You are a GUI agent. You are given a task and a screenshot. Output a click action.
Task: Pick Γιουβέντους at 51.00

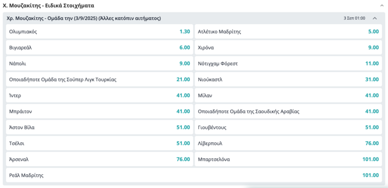288,128
